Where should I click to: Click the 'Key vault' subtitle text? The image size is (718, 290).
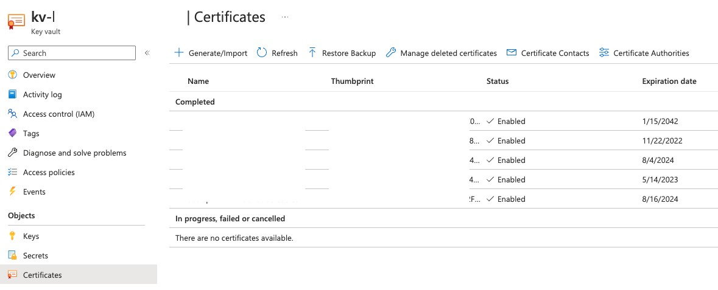coord(45,32)
